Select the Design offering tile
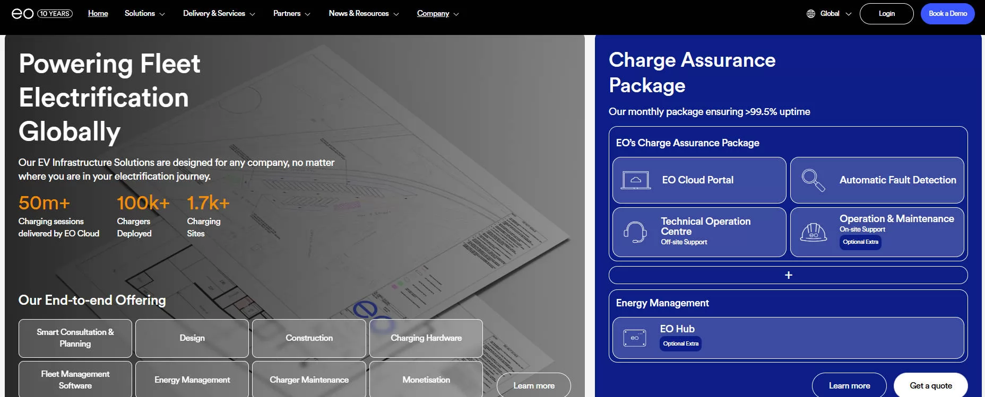 pos(192,338)
